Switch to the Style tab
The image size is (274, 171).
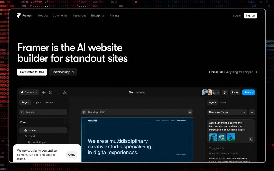(223, 102)
